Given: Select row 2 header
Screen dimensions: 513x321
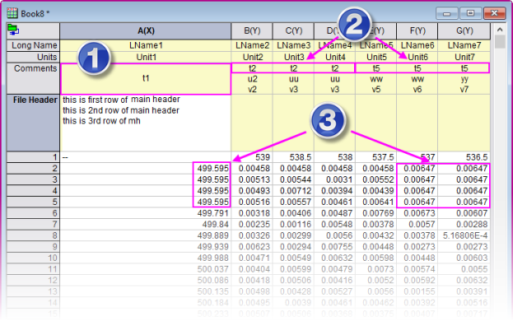Looking at the screenshot, I should coord(33,169).
